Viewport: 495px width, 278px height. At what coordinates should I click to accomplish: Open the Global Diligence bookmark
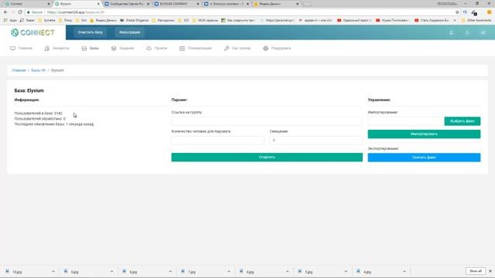click(x=134, y=20)
